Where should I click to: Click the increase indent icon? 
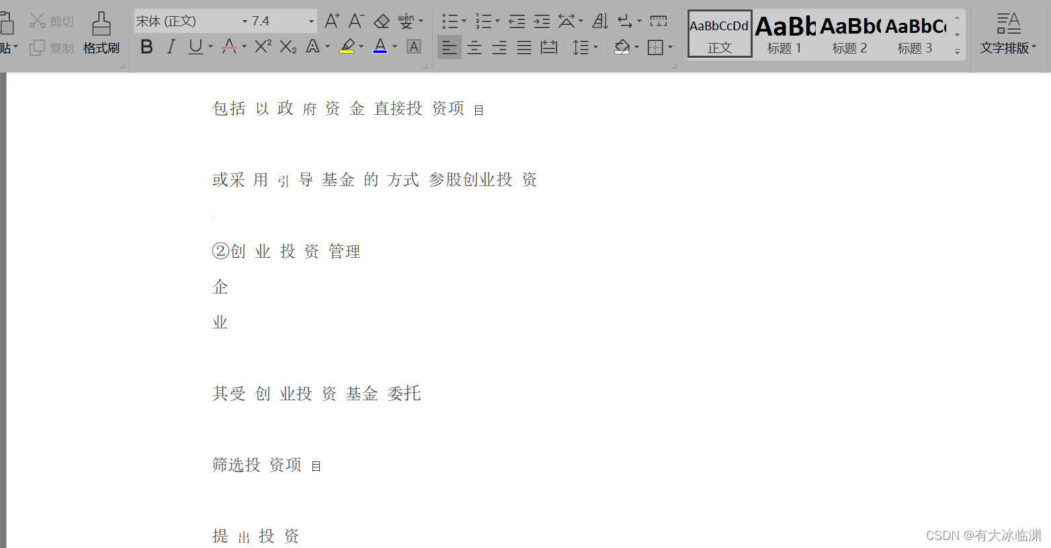coord(542,21)
